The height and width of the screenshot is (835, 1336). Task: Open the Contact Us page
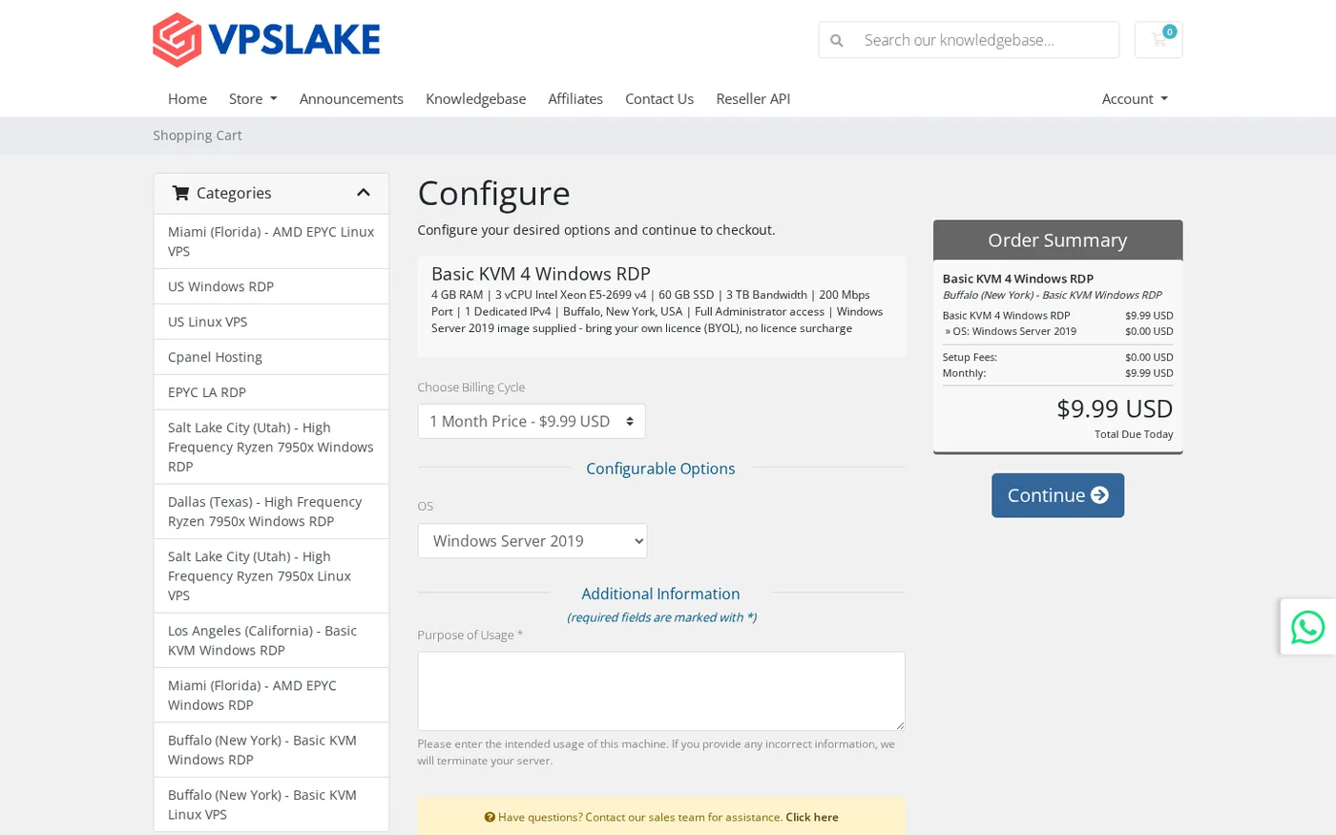point(659,98)
